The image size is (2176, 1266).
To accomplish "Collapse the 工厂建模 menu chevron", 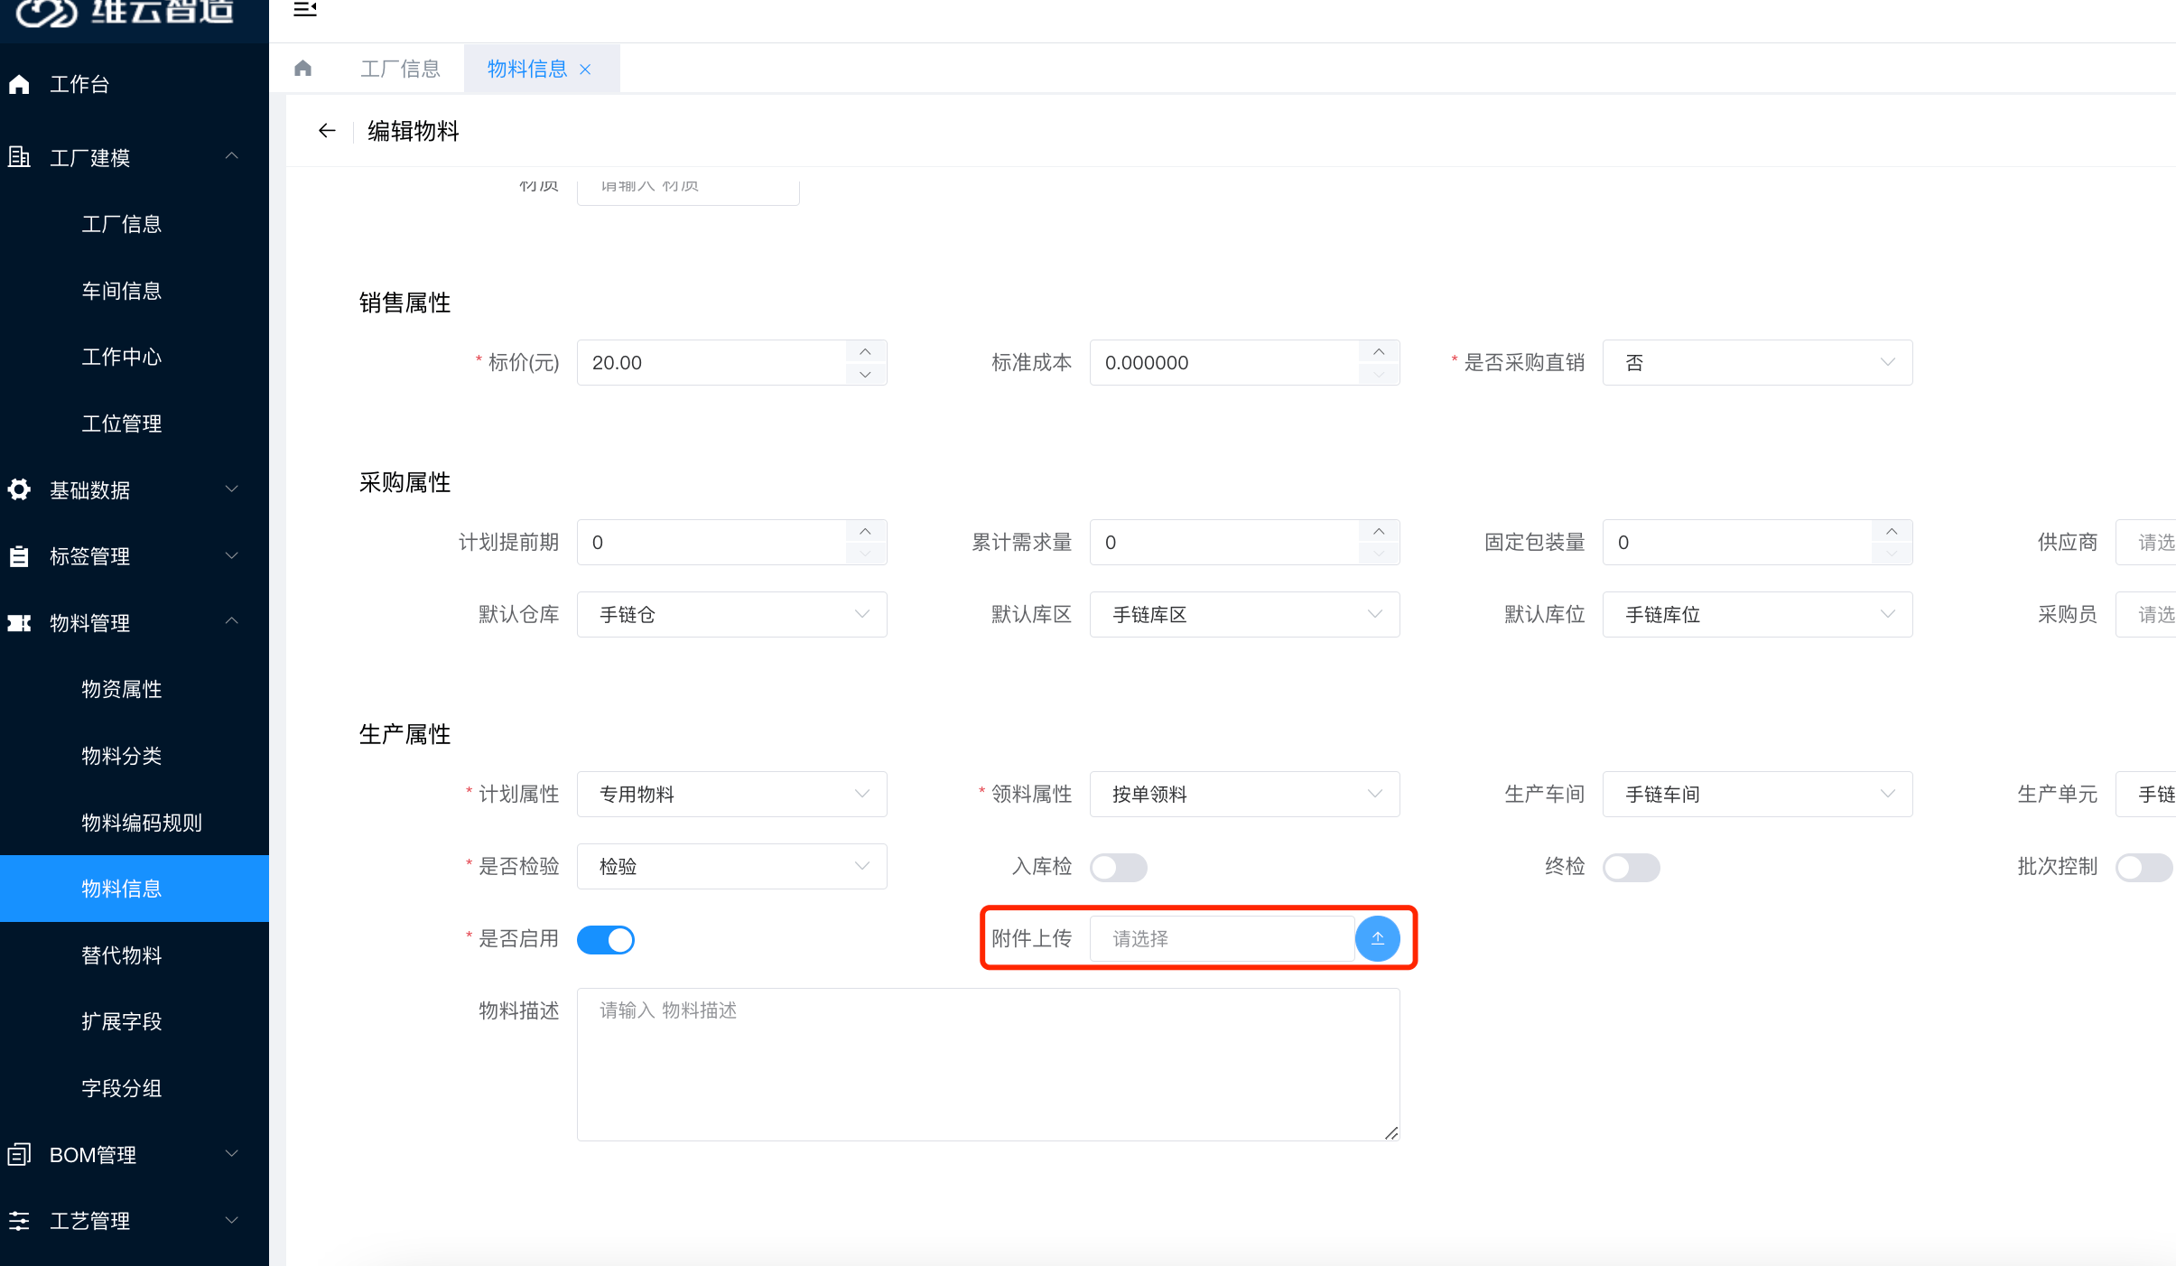I will click(231, 155).
